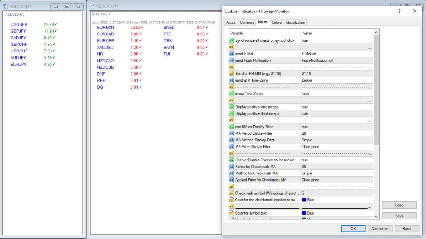Click the icon next to MA Period Display-Filter

point(231,134)
